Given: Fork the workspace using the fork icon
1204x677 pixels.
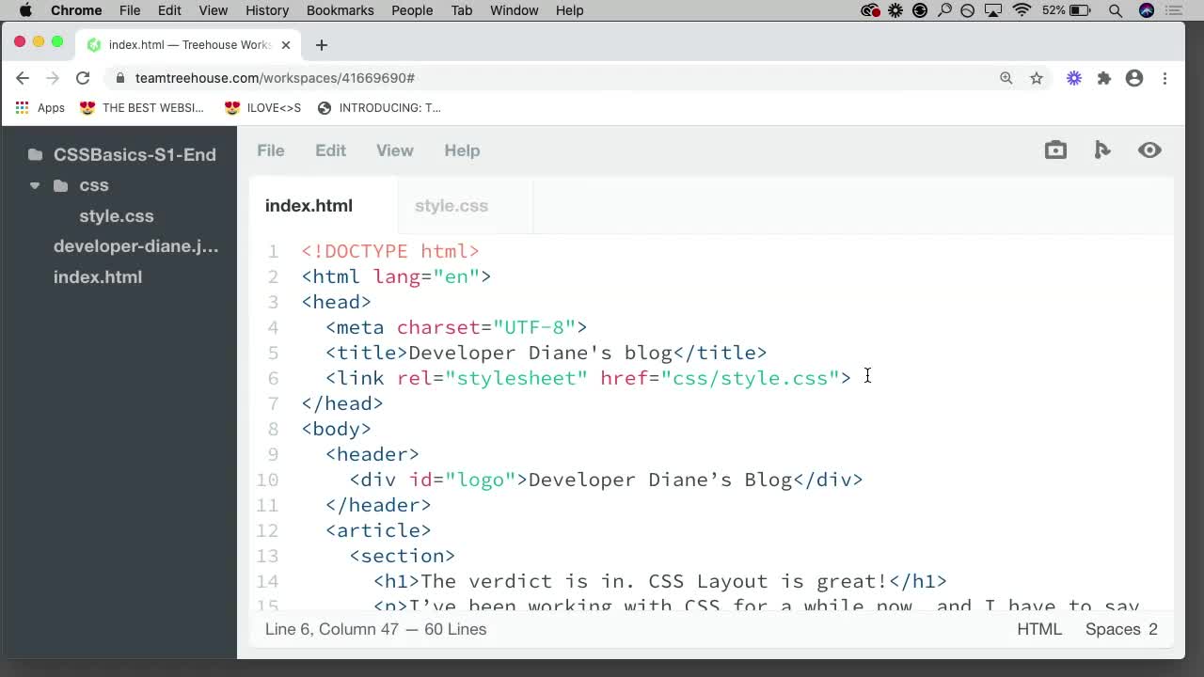Looking at the screenshot, I should [x=1102, y=150].
